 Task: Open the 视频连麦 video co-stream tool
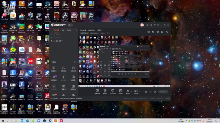tap(54, 78)
